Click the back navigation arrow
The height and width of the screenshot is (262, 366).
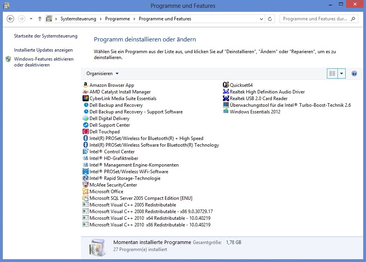[10, 19]
